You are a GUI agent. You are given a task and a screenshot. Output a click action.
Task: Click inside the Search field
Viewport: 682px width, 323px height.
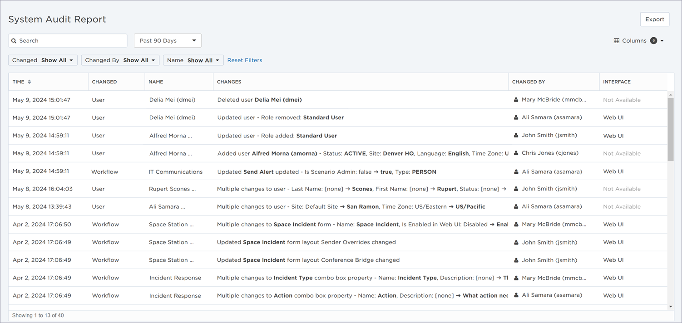coord(68,41)
